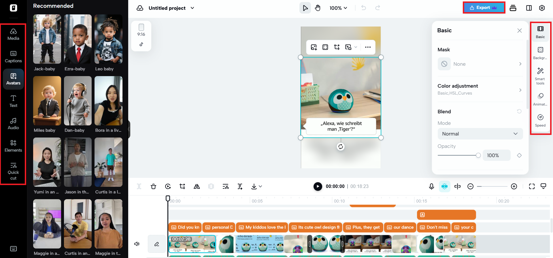The image size is (553, 258).
Task: Toggle the highlighted magnetic snapping button in timeline toolbar
Action: [444, 187]
